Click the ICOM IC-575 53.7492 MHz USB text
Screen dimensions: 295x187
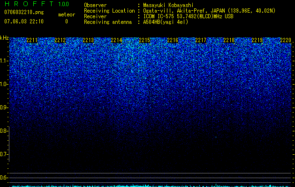pos(188,16)
